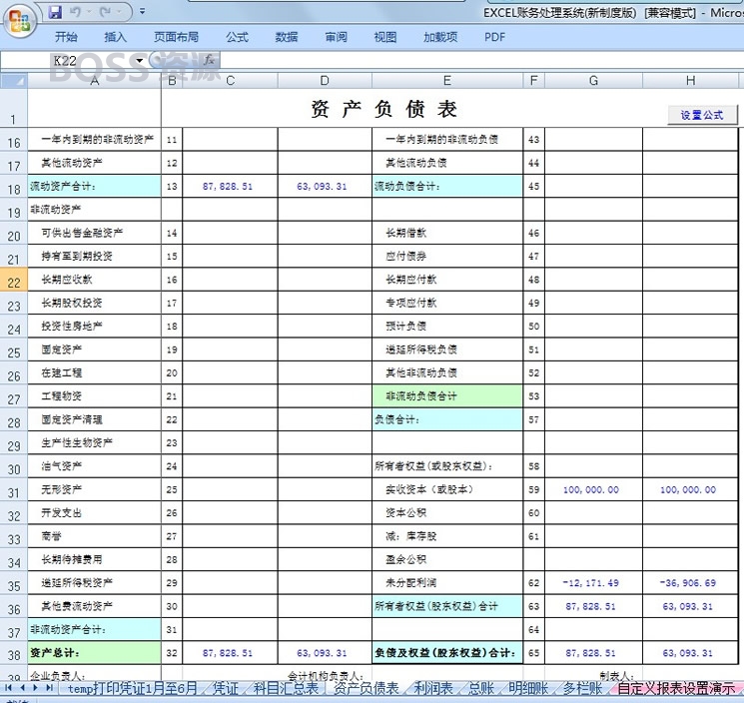Click the 固定资产清理 cell
Viewport: 744px width, 703px height.
click(x=95, y=419)
